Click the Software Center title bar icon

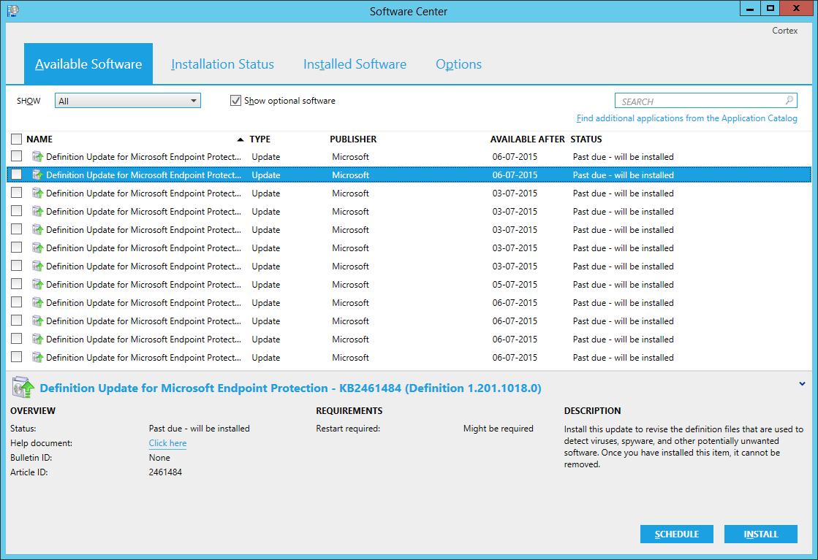click(x=13, y=10)
